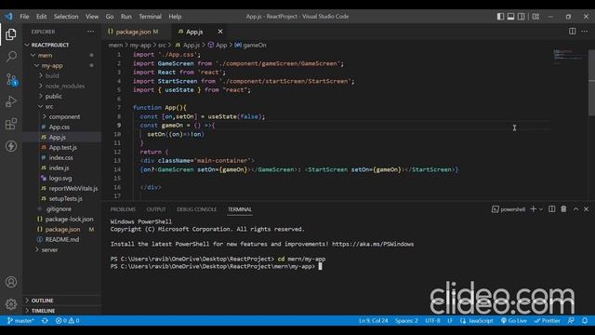Click UTF-8 encoding in status bar
The image size is (595, 335).
click(432, 320)
